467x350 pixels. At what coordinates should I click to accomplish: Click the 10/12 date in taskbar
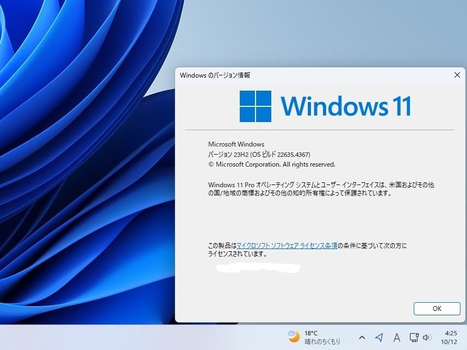click(449, 342)
